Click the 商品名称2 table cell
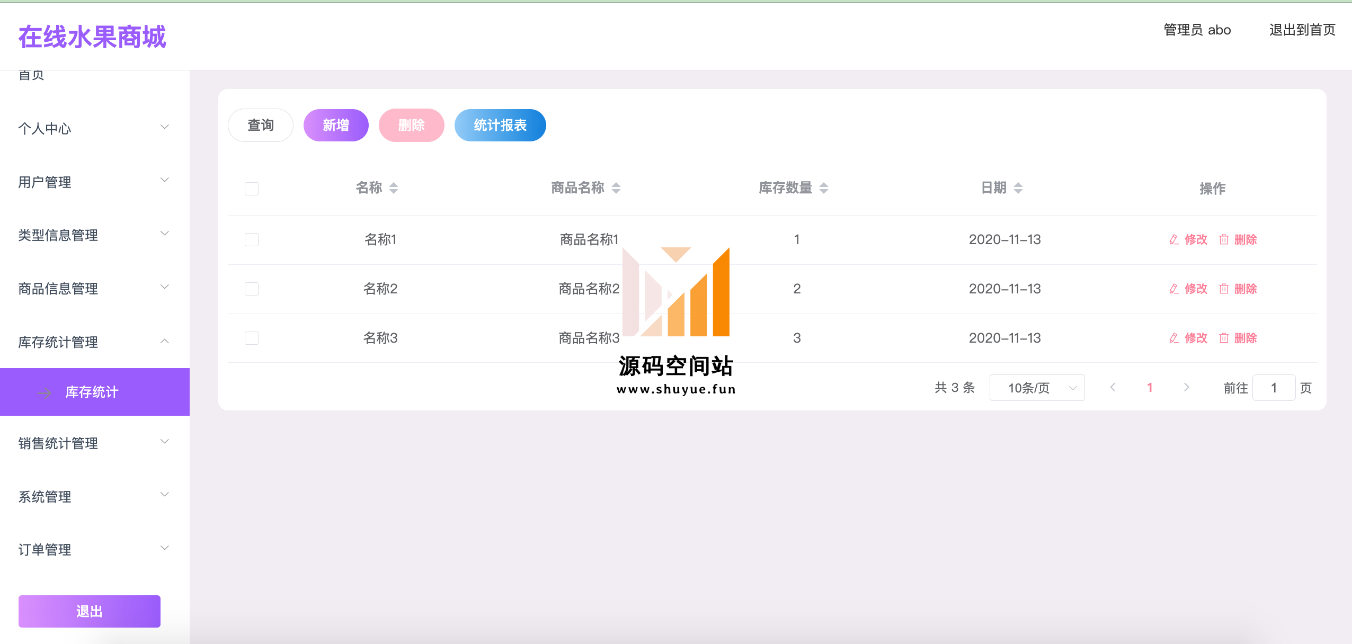The image size is (1352, 644). (589, 289)
